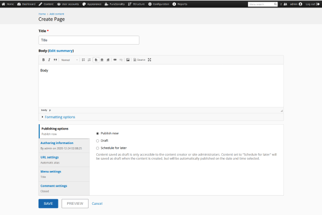This screenshot has height=215, width=322.
Task: Choose the Draft radio option
Action: coord(97,140)
